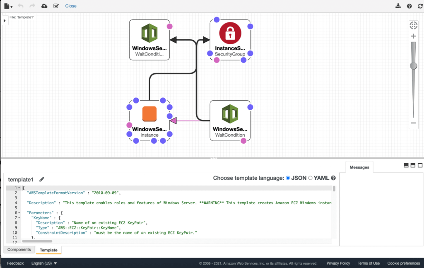Select the Messages tab

tap(359, 167)
